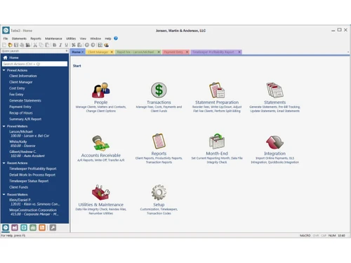Click the Search Actions input field
The image size is (351, 263).
34,64
